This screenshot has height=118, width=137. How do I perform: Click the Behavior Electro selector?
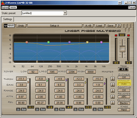[x=124, y=103]
